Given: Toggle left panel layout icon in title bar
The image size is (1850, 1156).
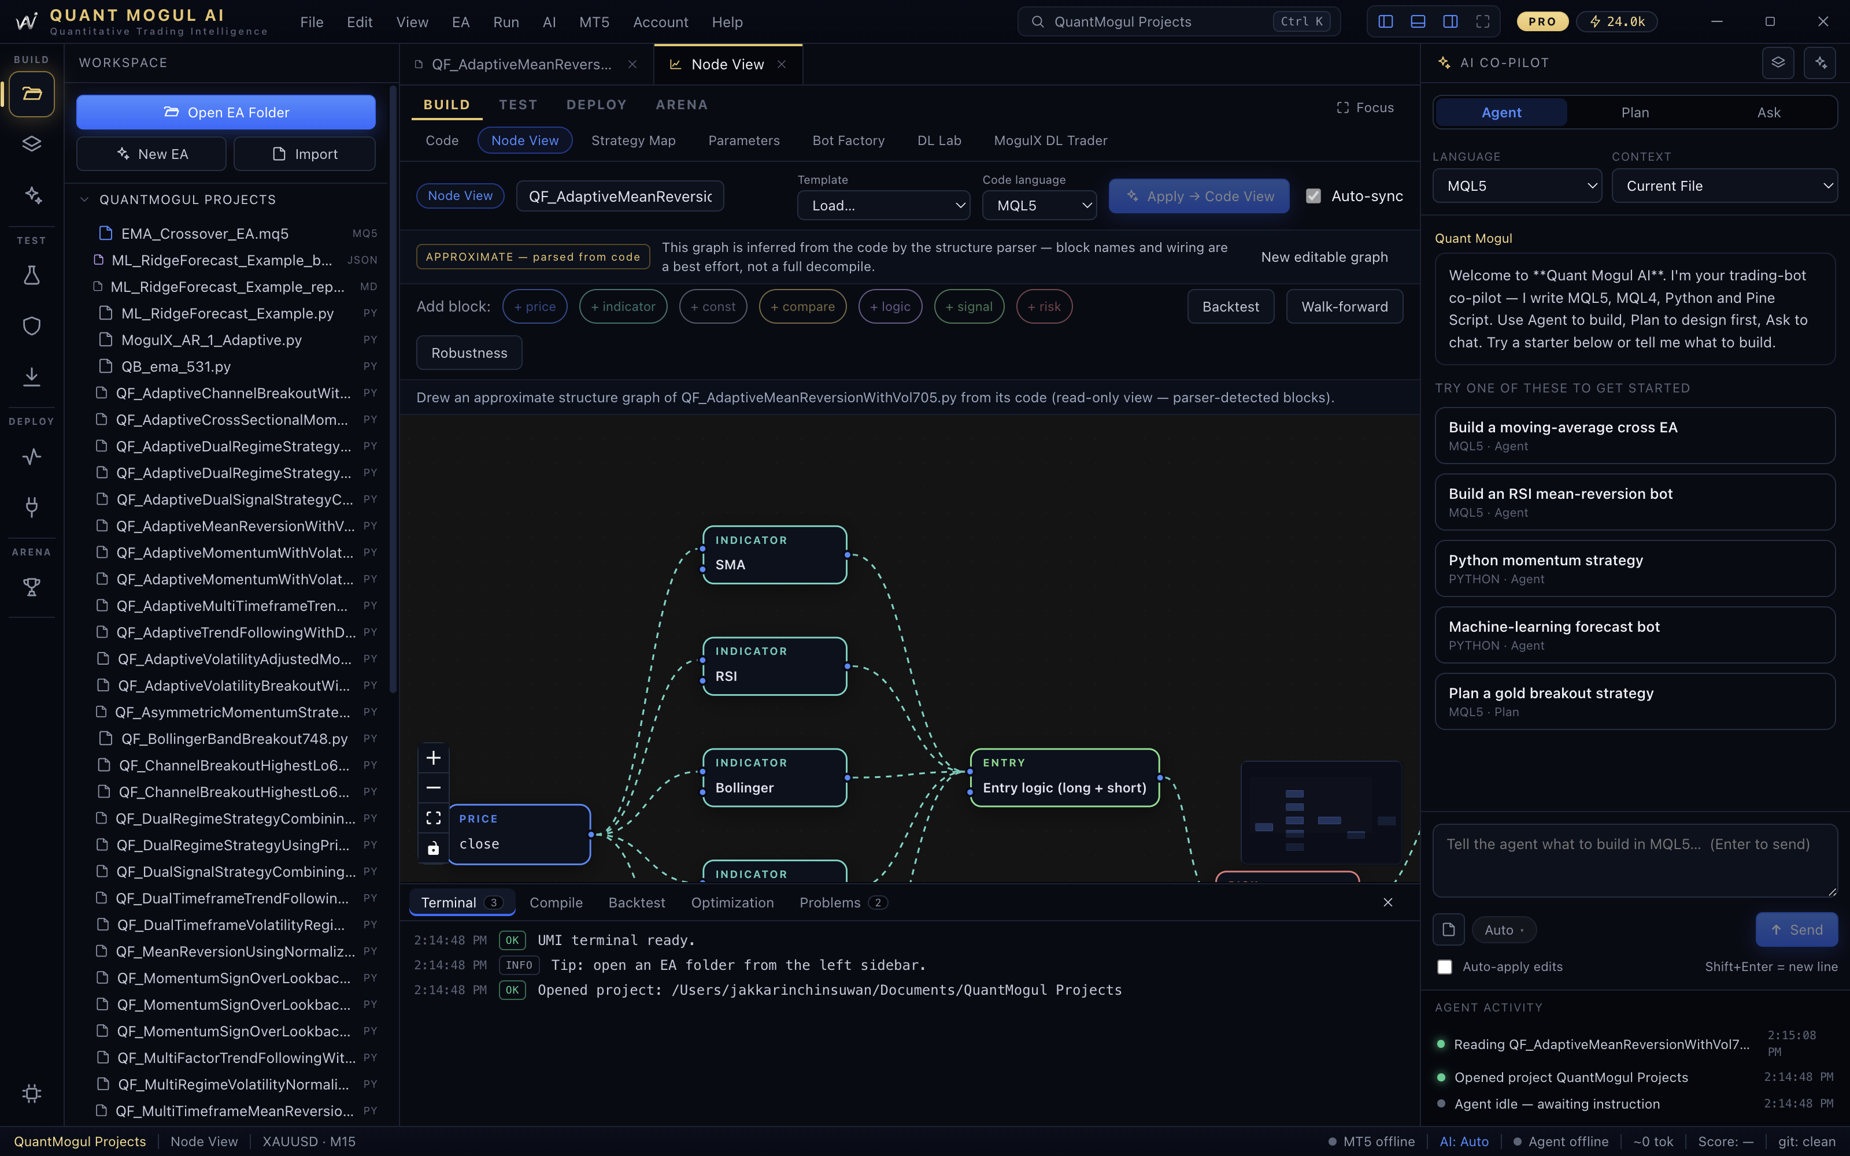Looking at the screenshot, I should click(x=1385, y=21).
